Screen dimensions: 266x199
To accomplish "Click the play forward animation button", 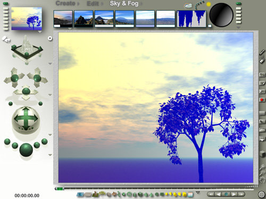I will [x=234, y=194].
